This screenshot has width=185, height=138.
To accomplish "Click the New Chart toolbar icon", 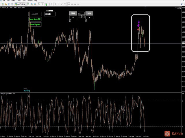I will 3,4.
